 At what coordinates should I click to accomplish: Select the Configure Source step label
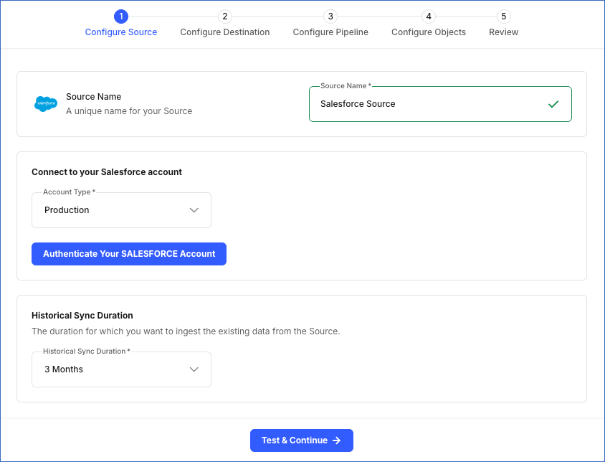(120, 32)
